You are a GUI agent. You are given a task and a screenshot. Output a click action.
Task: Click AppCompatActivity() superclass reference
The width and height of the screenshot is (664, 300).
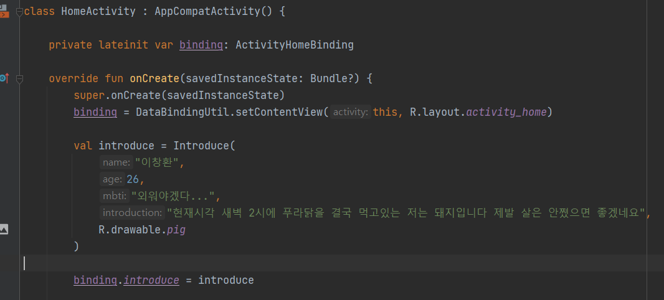[x=213, y=11]
